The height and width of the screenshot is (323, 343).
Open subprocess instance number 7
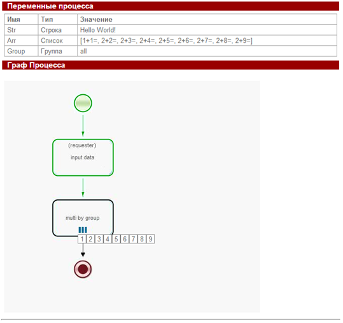[x=133, y=239]
